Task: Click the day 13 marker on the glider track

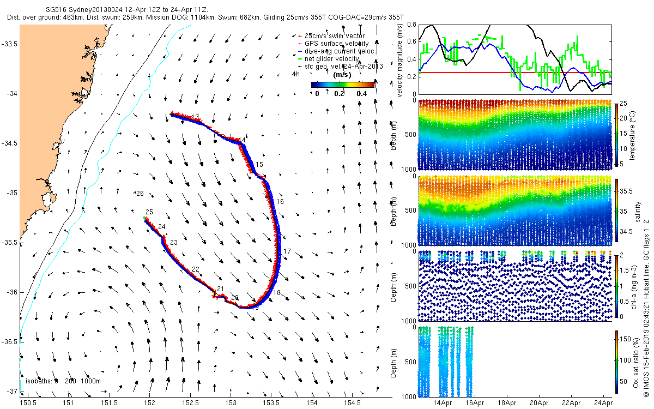Action: [x=195, y=117]
